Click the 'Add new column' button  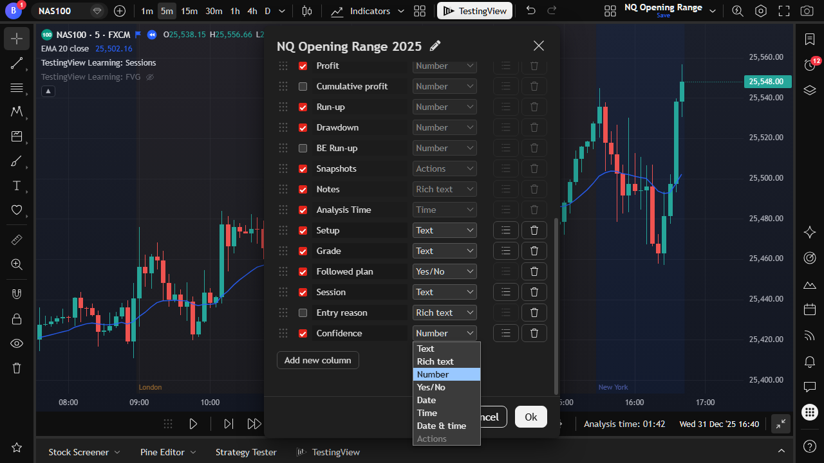[318, 360]
